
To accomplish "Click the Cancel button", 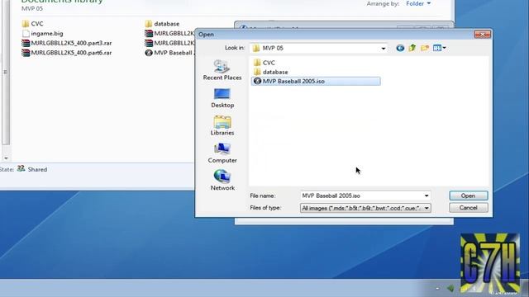I will [x=469, y=208].
